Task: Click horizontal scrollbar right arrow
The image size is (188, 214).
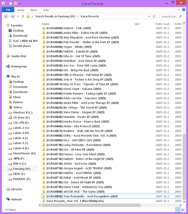Action: point(181,205)
